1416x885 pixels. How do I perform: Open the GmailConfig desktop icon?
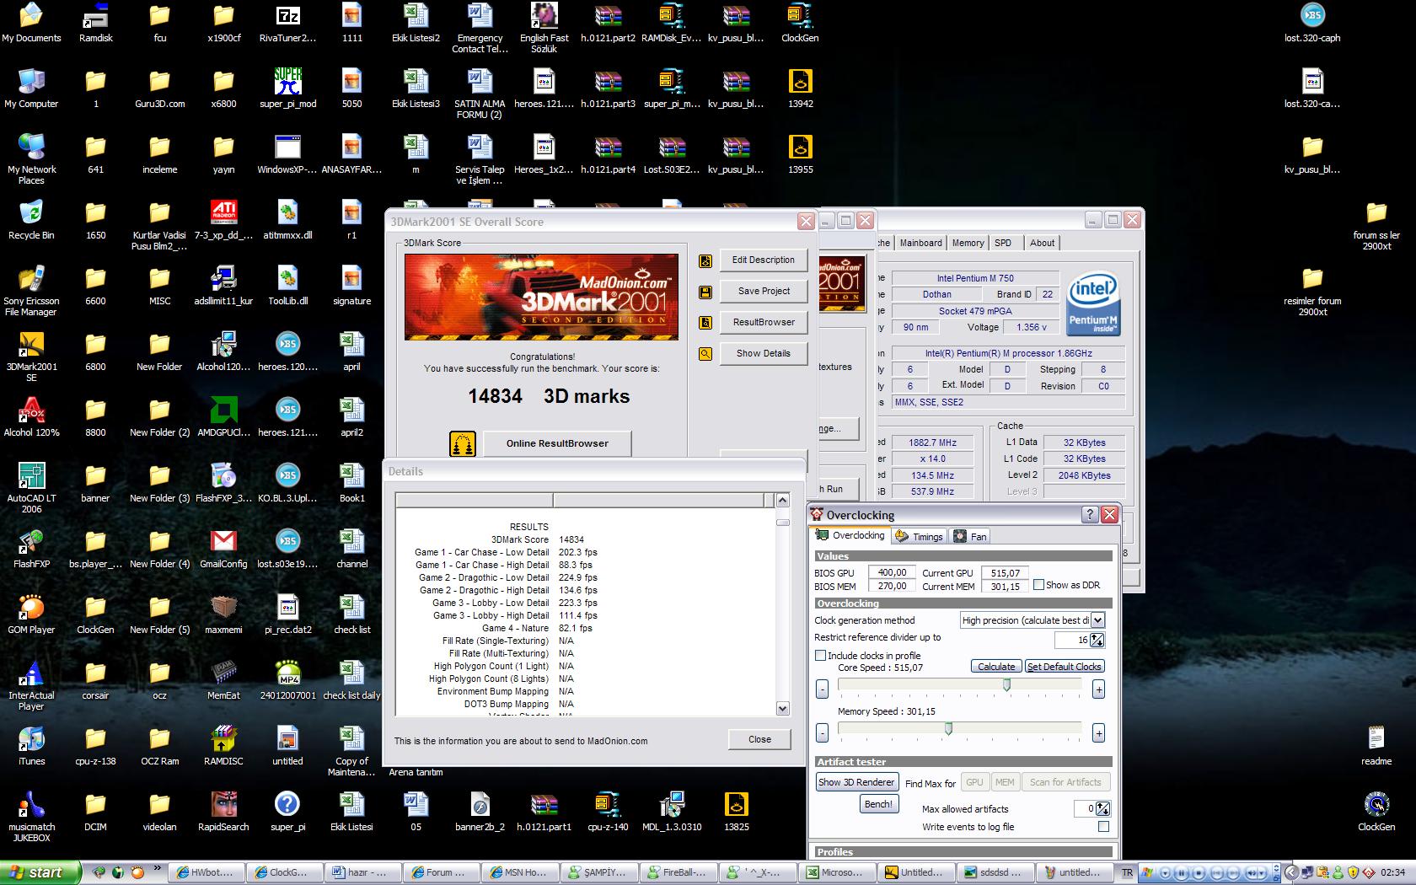(223, 549)
